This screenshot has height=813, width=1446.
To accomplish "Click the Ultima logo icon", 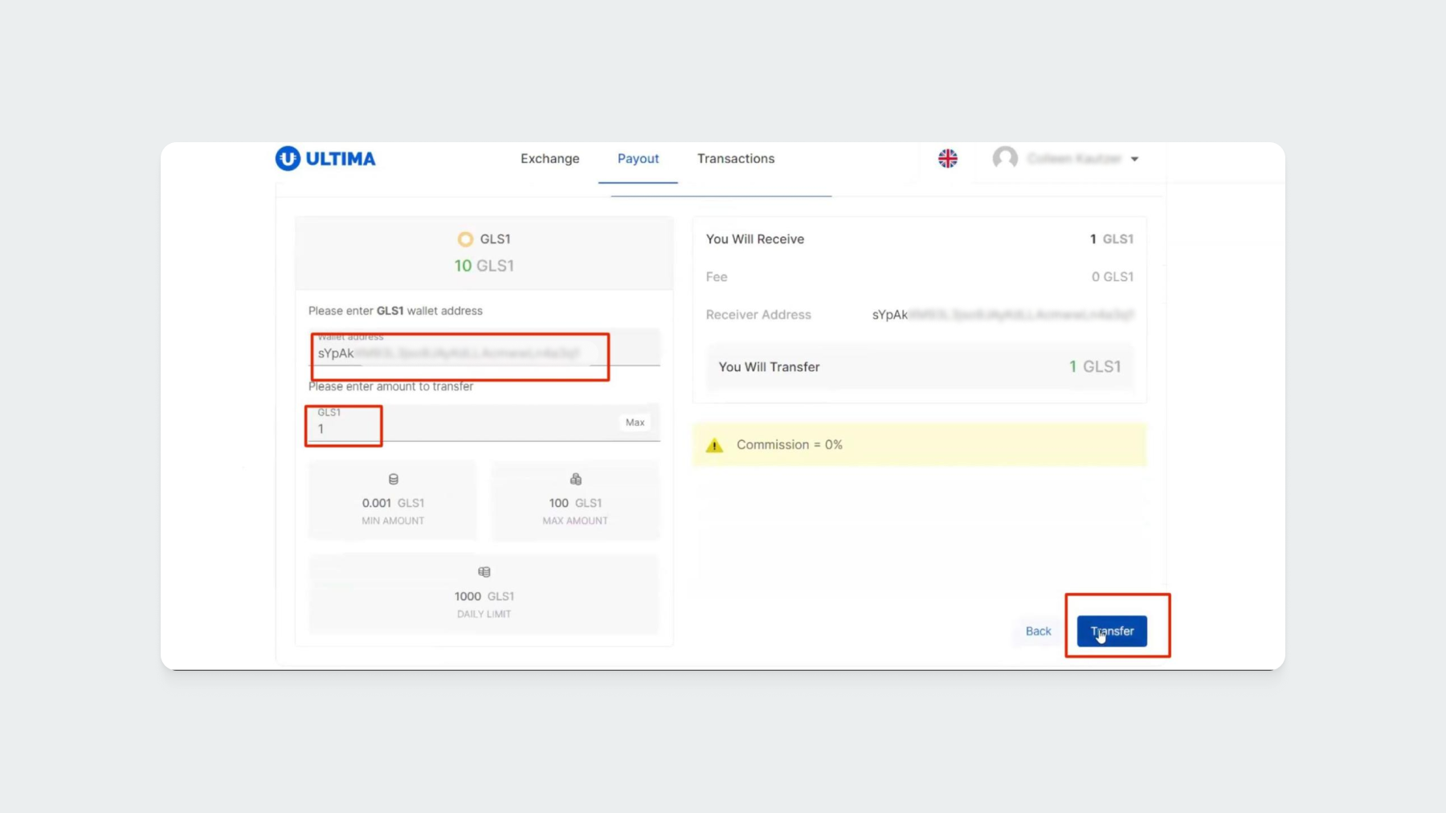I will (x=288, y=158).
